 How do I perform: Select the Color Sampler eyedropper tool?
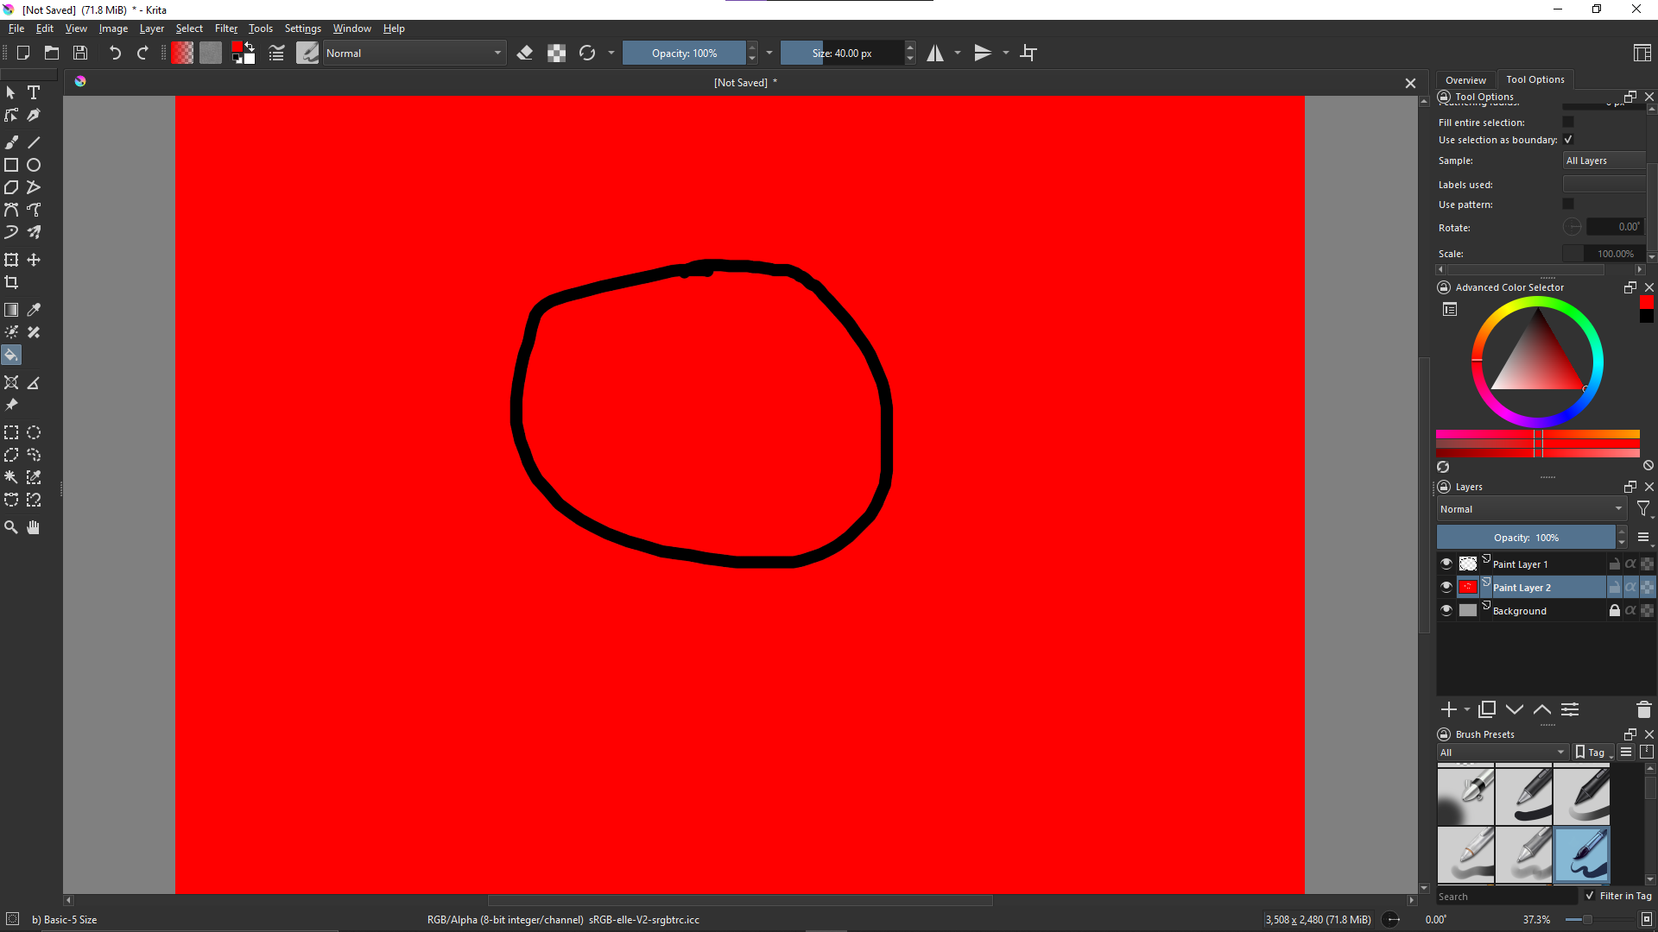[x=34, y=310]
